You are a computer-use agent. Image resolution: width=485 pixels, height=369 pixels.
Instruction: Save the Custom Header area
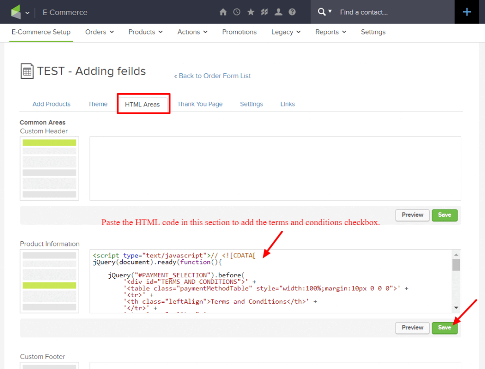pyautogui.click(x=444, y=215)
